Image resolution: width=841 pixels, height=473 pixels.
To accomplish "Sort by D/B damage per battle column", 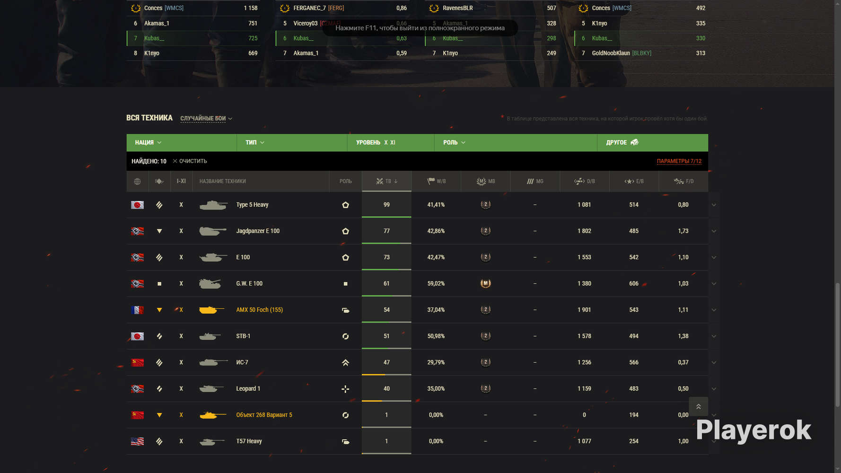I will click(x=585, y=181).
